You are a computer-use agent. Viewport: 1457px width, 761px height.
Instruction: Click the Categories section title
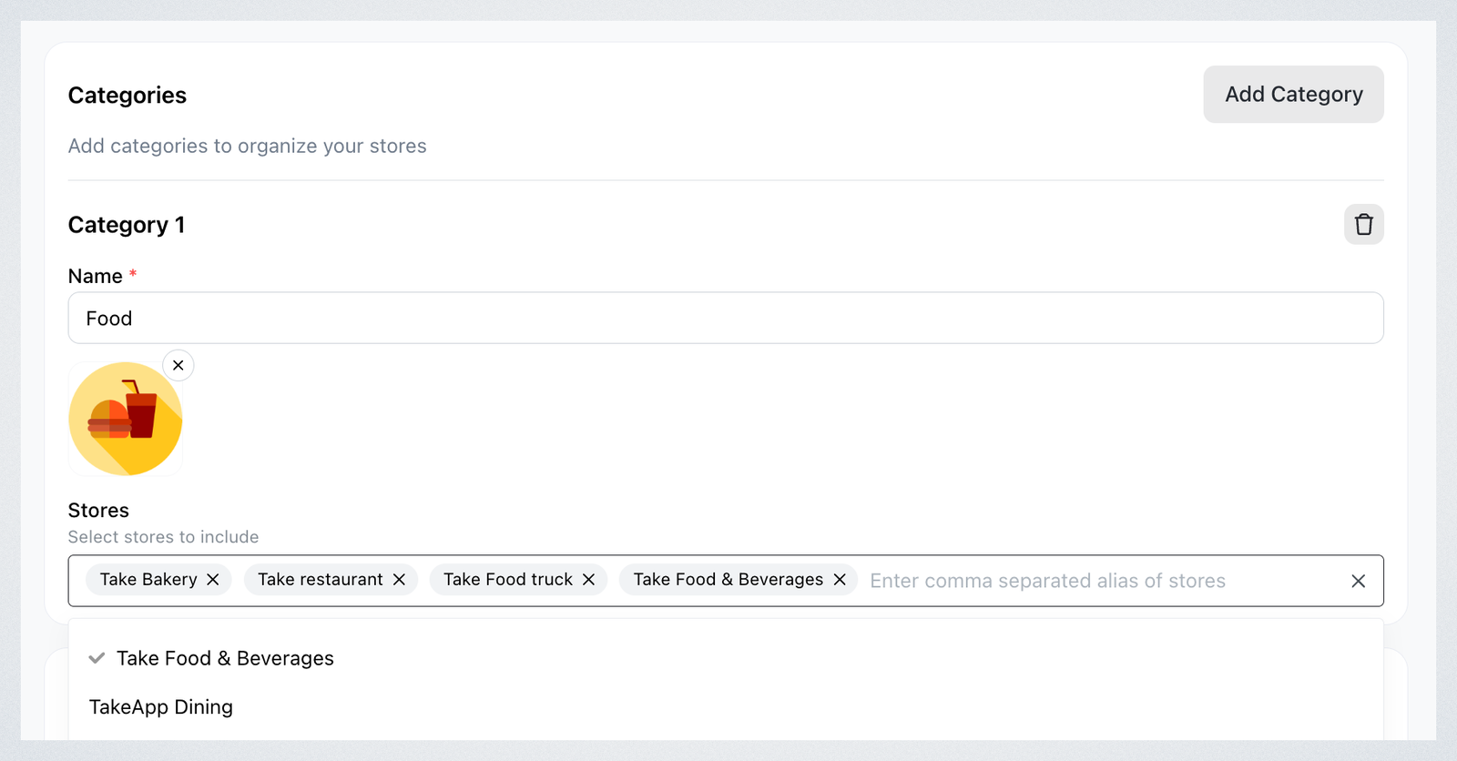[x=127, y=96]
